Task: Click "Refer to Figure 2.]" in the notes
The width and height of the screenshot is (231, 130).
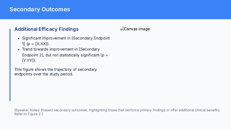Action: point(29,114)
